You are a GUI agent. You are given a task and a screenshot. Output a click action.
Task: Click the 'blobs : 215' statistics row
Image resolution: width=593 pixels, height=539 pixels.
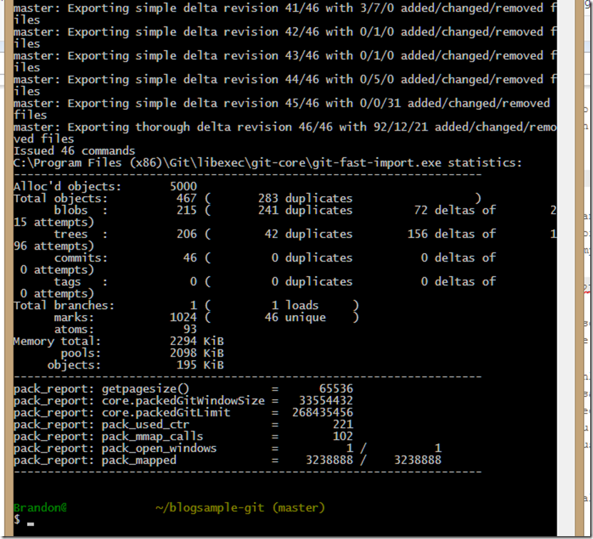pos(285,216)
